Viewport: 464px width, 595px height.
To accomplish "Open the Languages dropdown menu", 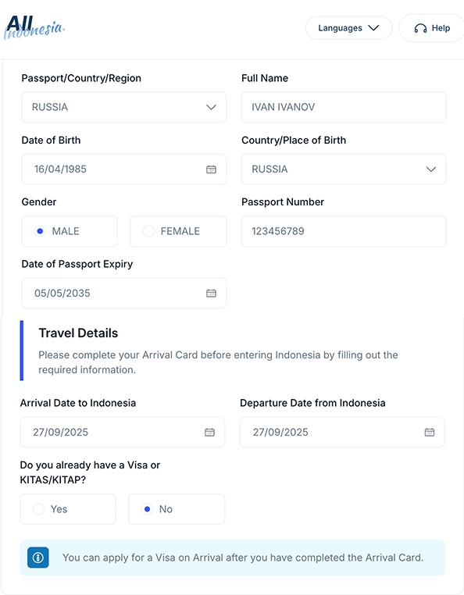I will tap(348, 27).
